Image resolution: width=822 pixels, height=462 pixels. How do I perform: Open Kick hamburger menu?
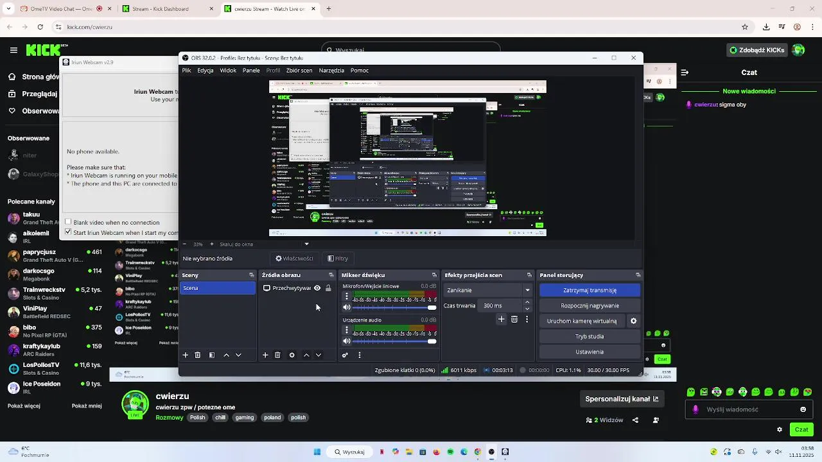pyautogui.click(x=13, y=50)
